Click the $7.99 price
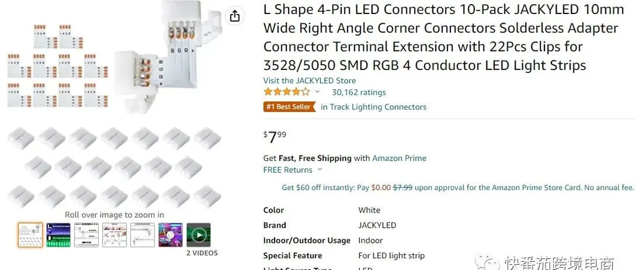 click(275, 137)
